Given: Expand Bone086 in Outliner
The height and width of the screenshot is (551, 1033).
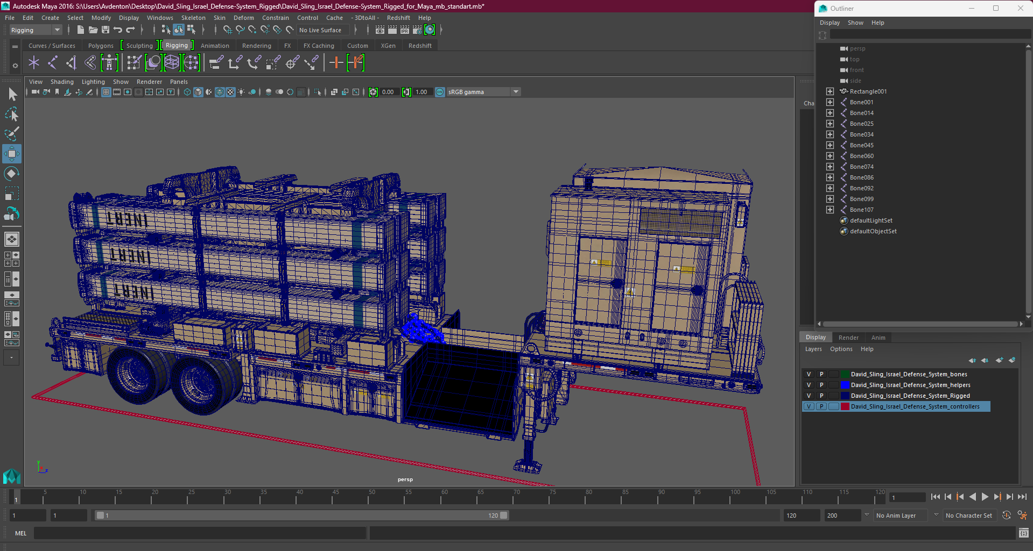Looking at the screenshot, I should tap(830, 177).
